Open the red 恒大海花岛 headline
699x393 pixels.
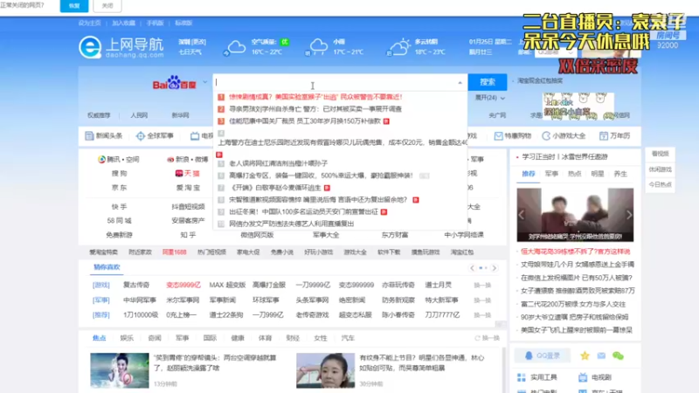(x=576, y=252)
